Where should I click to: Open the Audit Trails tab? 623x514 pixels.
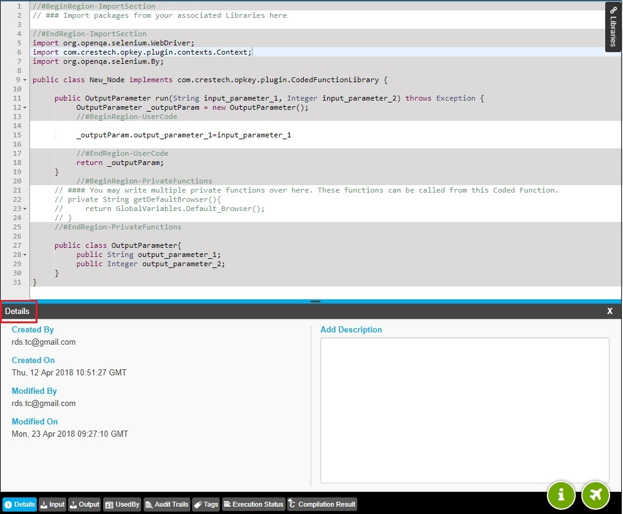point(167,504)
